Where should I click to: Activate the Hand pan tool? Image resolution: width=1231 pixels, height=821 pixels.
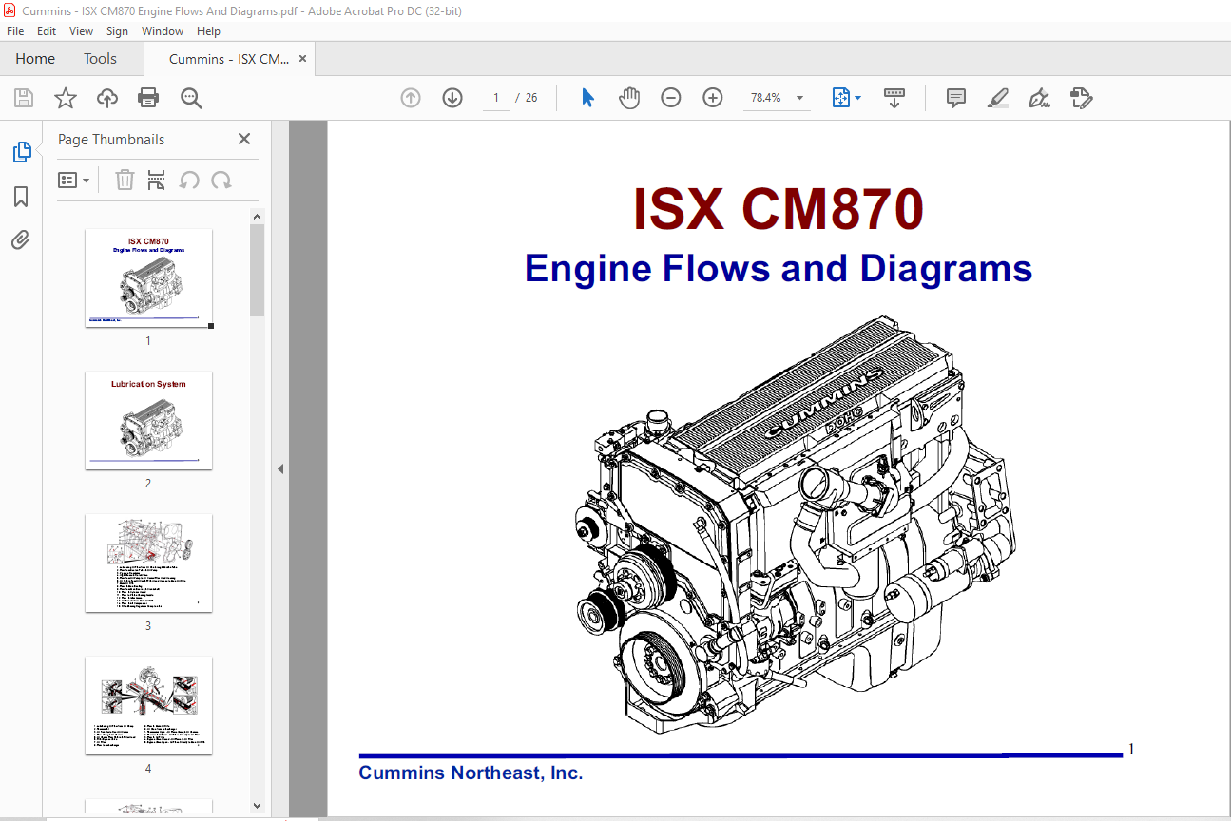click(629, 98)
